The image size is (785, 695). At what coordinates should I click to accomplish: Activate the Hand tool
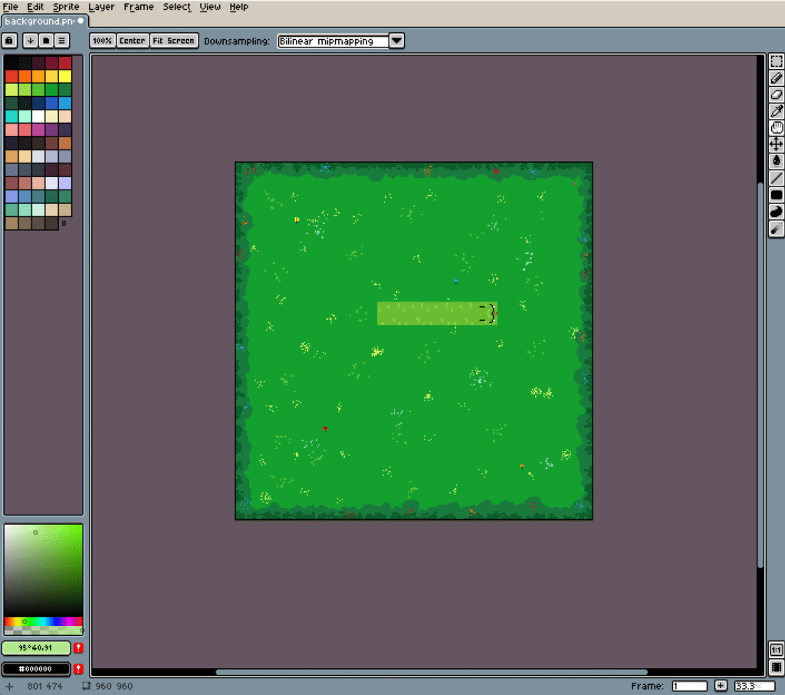click(776, 127)
